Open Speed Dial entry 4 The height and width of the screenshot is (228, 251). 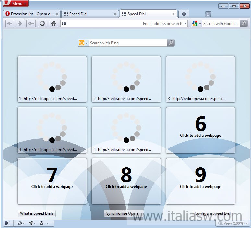(52, 130)
